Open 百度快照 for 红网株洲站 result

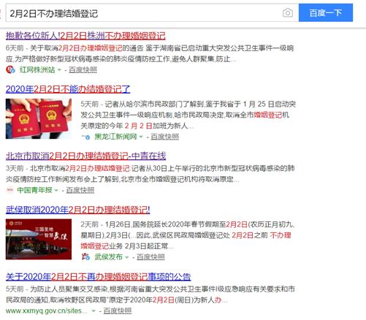[83, 70]
